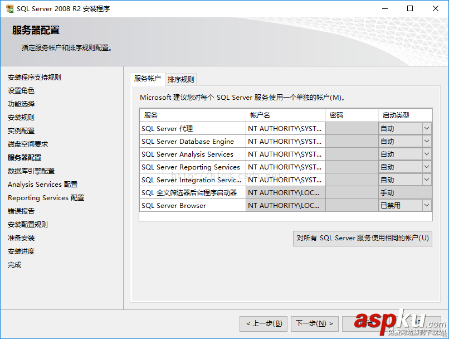The image size is (449, 339).
Task: Open startup type dropdown for 全文筛选器后台程序启动器
Action: coord(427,192)
